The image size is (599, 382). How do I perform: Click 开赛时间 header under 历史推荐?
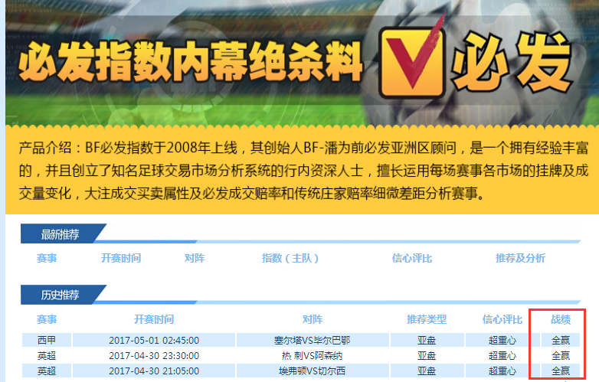(x=154, y=319)
